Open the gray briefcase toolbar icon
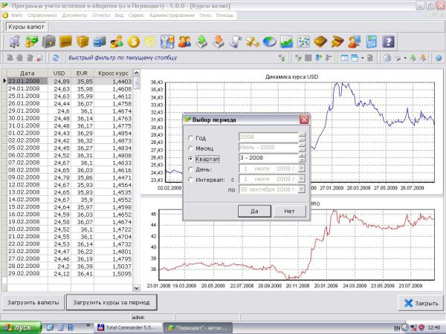 coord(48,42)
